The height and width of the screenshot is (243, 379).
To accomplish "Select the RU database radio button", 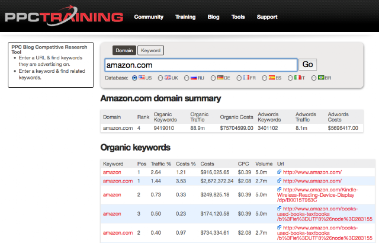I will [x=187, y=78].
